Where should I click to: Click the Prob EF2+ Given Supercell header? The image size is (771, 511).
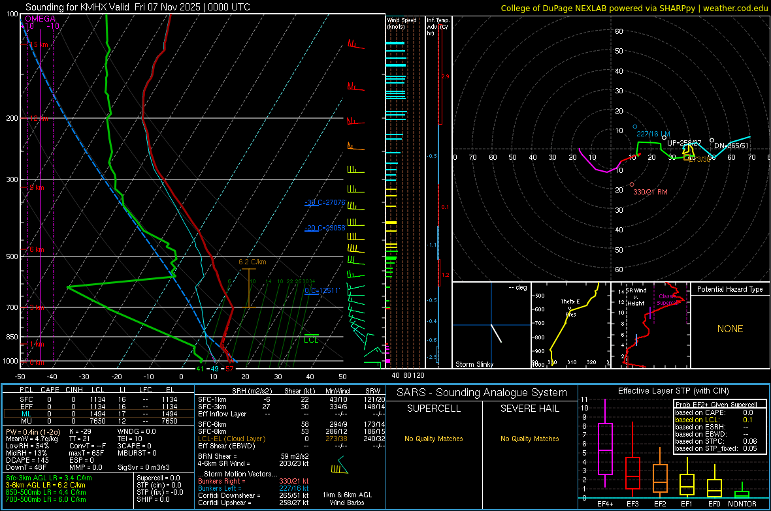click(x=716, y=405)
